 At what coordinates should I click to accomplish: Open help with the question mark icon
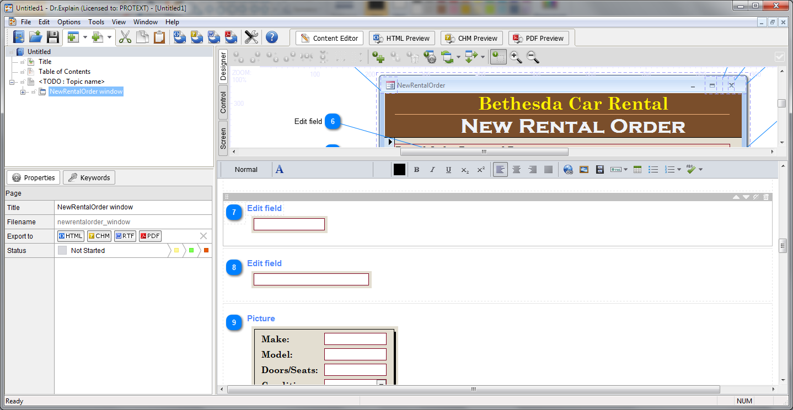271,37
